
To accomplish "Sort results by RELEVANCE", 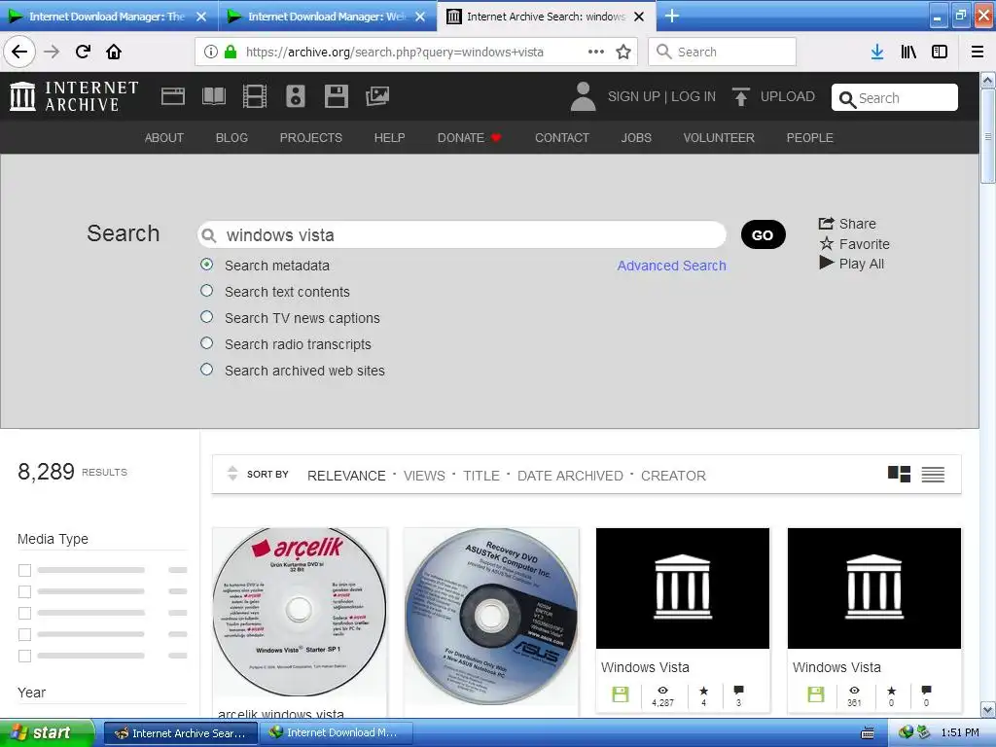I will click(x=346, y=476).
